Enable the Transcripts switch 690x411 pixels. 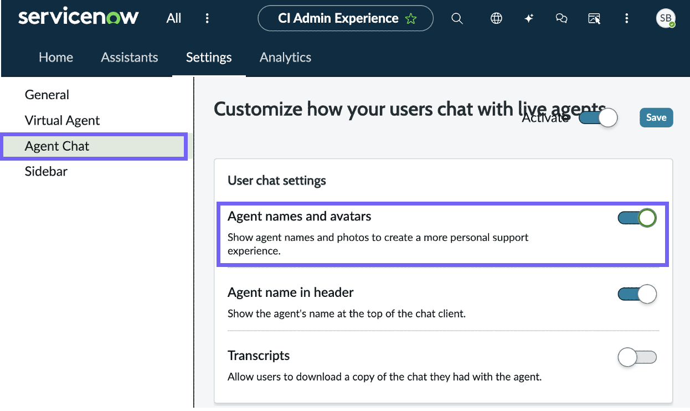pos(637,357)
